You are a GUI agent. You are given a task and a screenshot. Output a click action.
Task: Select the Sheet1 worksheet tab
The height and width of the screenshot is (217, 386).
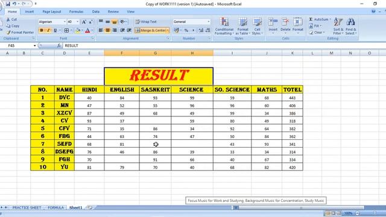[75, 207]
